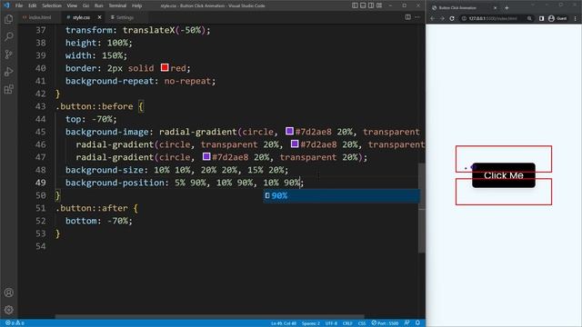Open errors and warnings in the status bar

tap(15, 323)
